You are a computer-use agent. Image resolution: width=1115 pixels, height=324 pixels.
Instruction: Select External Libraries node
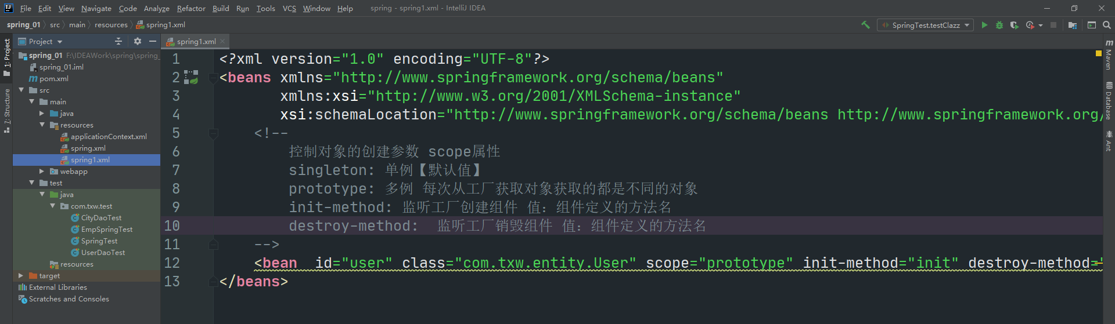[53, 287]
